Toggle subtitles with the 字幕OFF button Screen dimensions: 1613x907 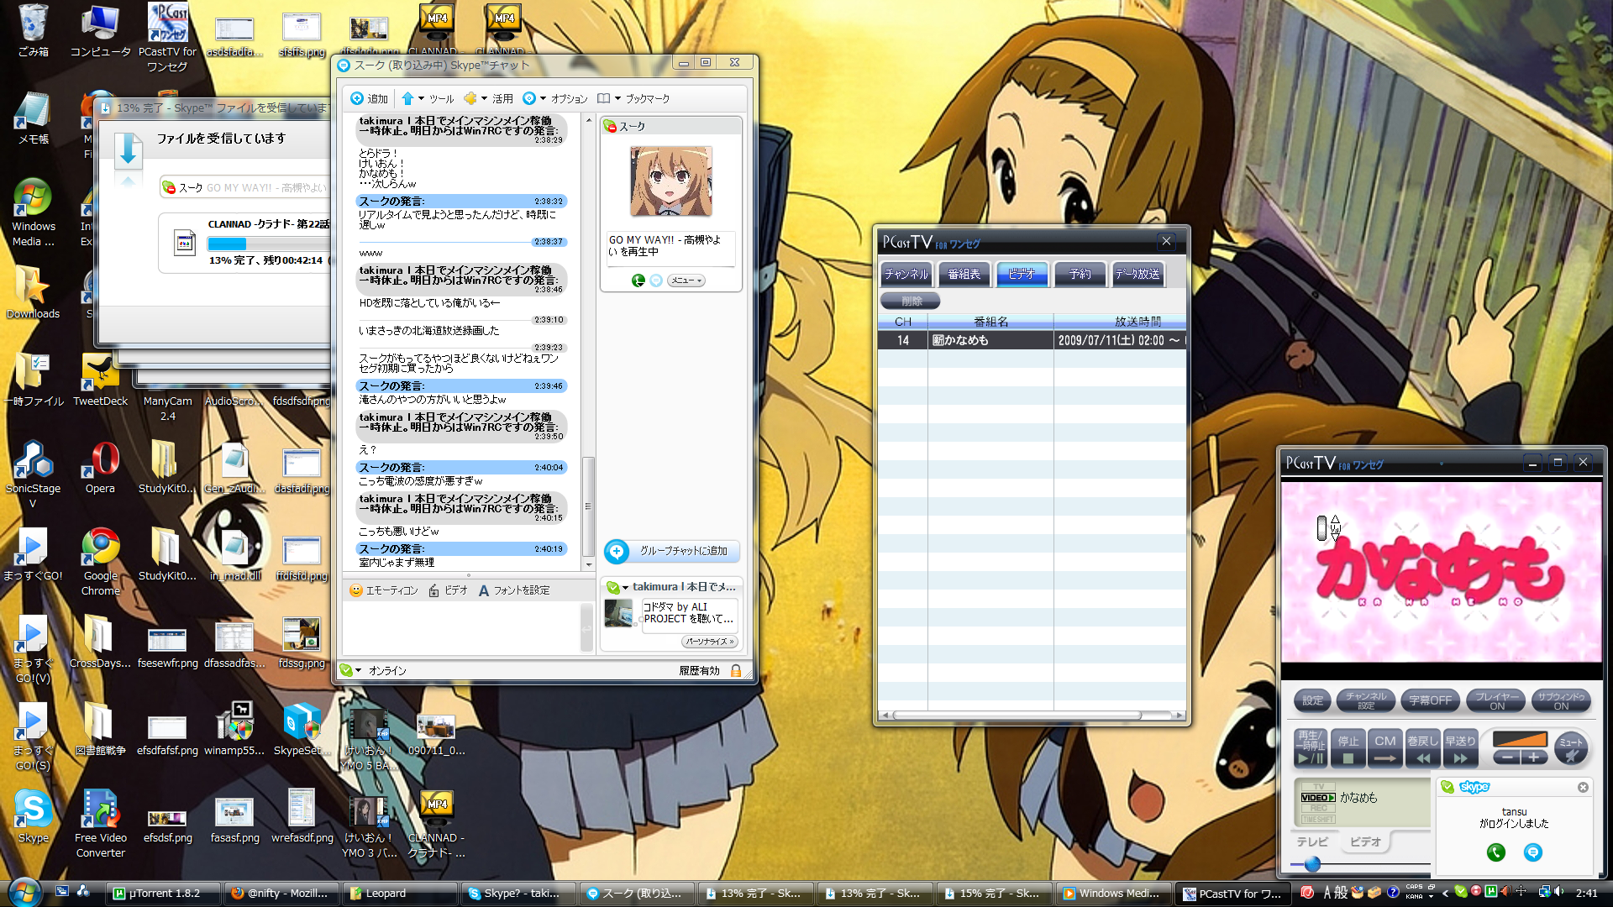[1431, 700]
